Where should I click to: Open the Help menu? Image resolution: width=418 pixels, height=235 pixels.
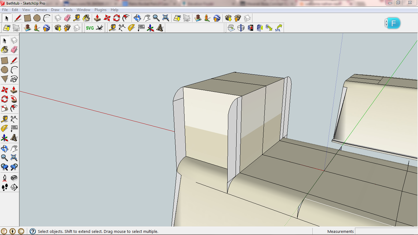tap(114, 10)
